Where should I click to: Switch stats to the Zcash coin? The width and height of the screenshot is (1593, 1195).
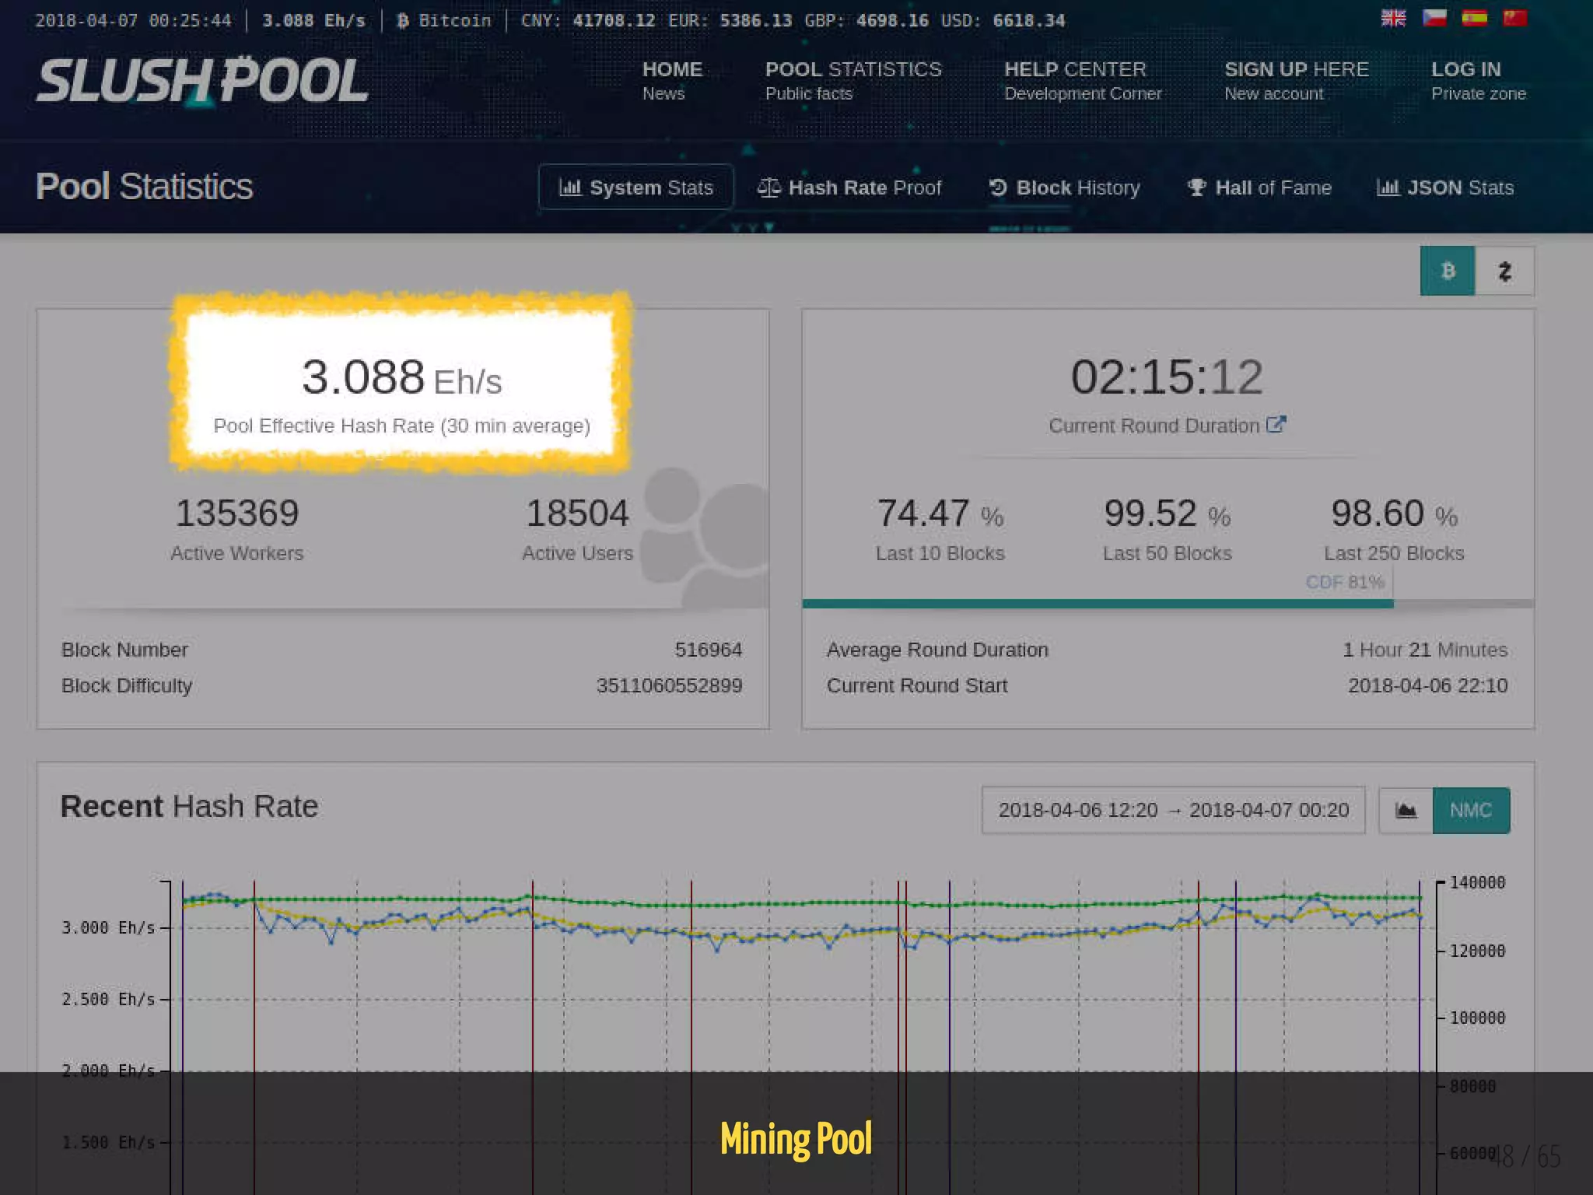1504,271
